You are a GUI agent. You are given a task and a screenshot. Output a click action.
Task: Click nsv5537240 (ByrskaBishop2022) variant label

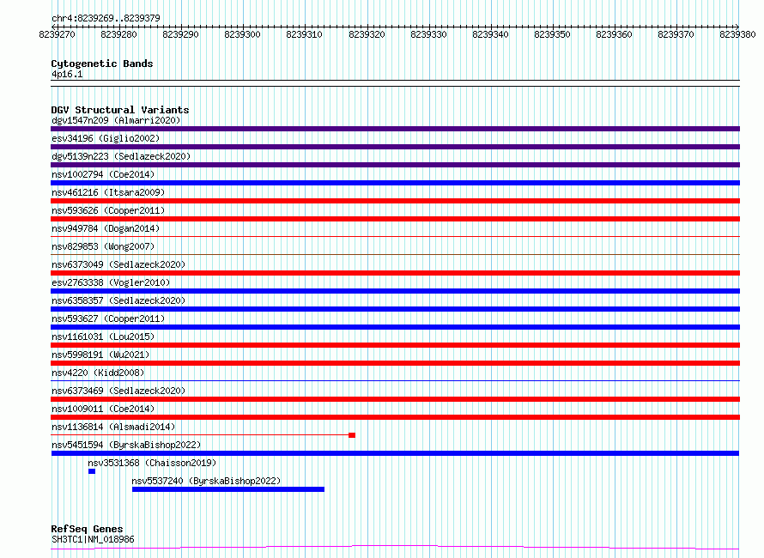[207, 481]
